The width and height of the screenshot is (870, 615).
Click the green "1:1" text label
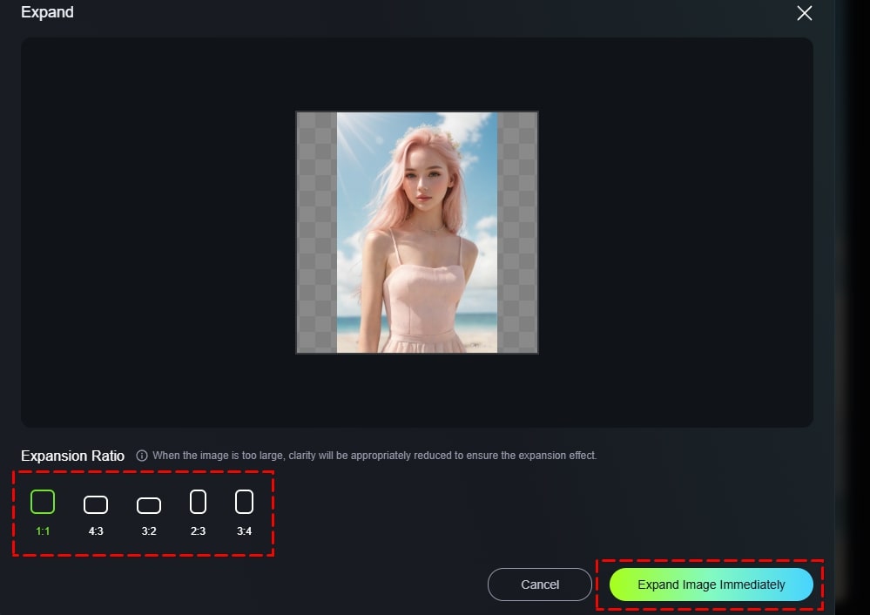pyautogui.click(x=43, y=531)
